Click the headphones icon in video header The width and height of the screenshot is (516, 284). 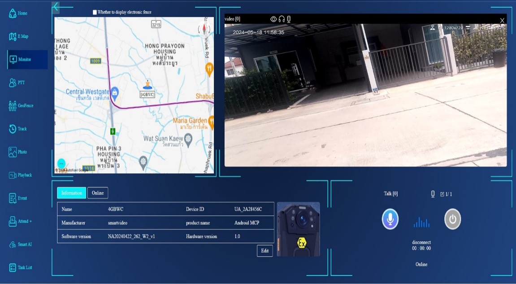282,19
